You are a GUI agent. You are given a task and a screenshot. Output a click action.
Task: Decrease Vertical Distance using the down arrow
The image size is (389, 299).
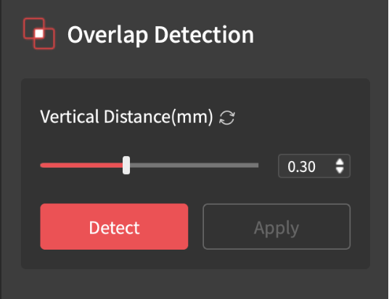click(x=340, y=171)
